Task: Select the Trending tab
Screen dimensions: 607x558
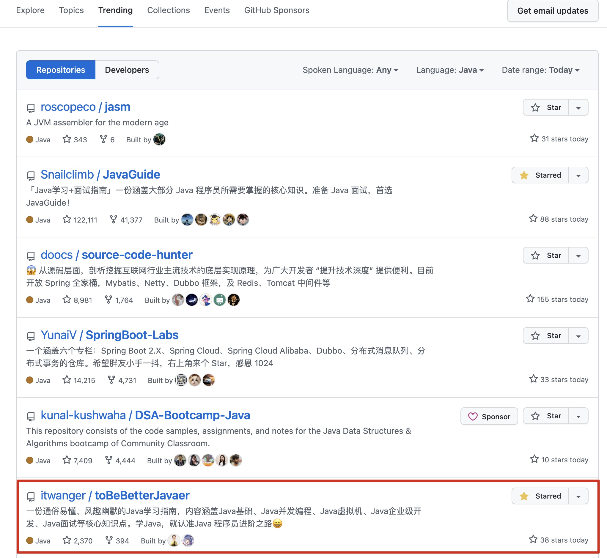Action: pyautogui.click(x=115, y=10)
